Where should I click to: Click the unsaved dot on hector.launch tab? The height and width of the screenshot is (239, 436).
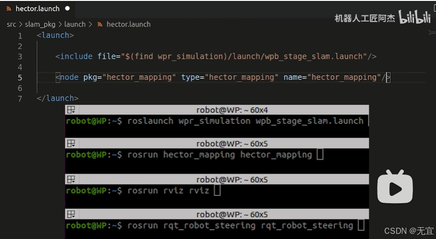tap(67, 9)
